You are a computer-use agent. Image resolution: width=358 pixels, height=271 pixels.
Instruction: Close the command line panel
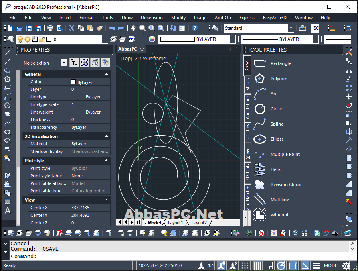click(x=6, y=244)
